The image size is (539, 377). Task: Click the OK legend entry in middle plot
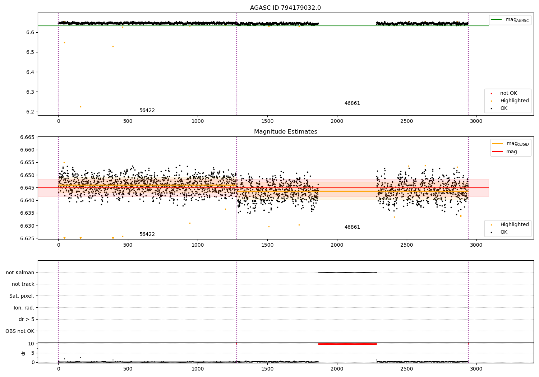[x=504, y=232]
